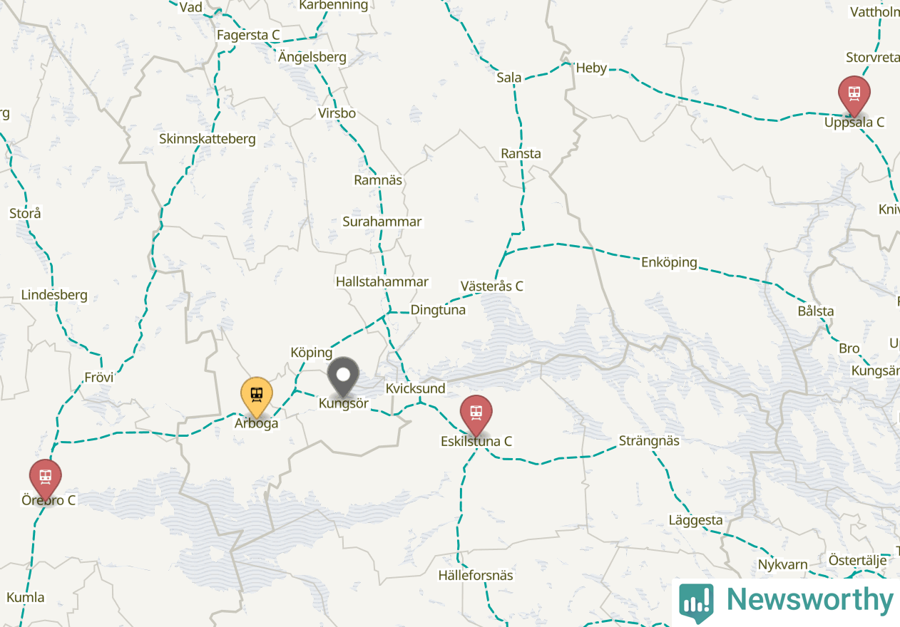
Task: Click the Köping station label
Action: pyautogui.click(x=312, y=352)
